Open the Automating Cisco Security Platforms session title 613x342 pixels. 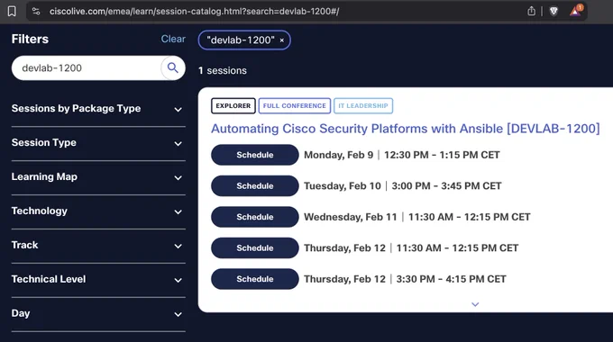point(406,129)
